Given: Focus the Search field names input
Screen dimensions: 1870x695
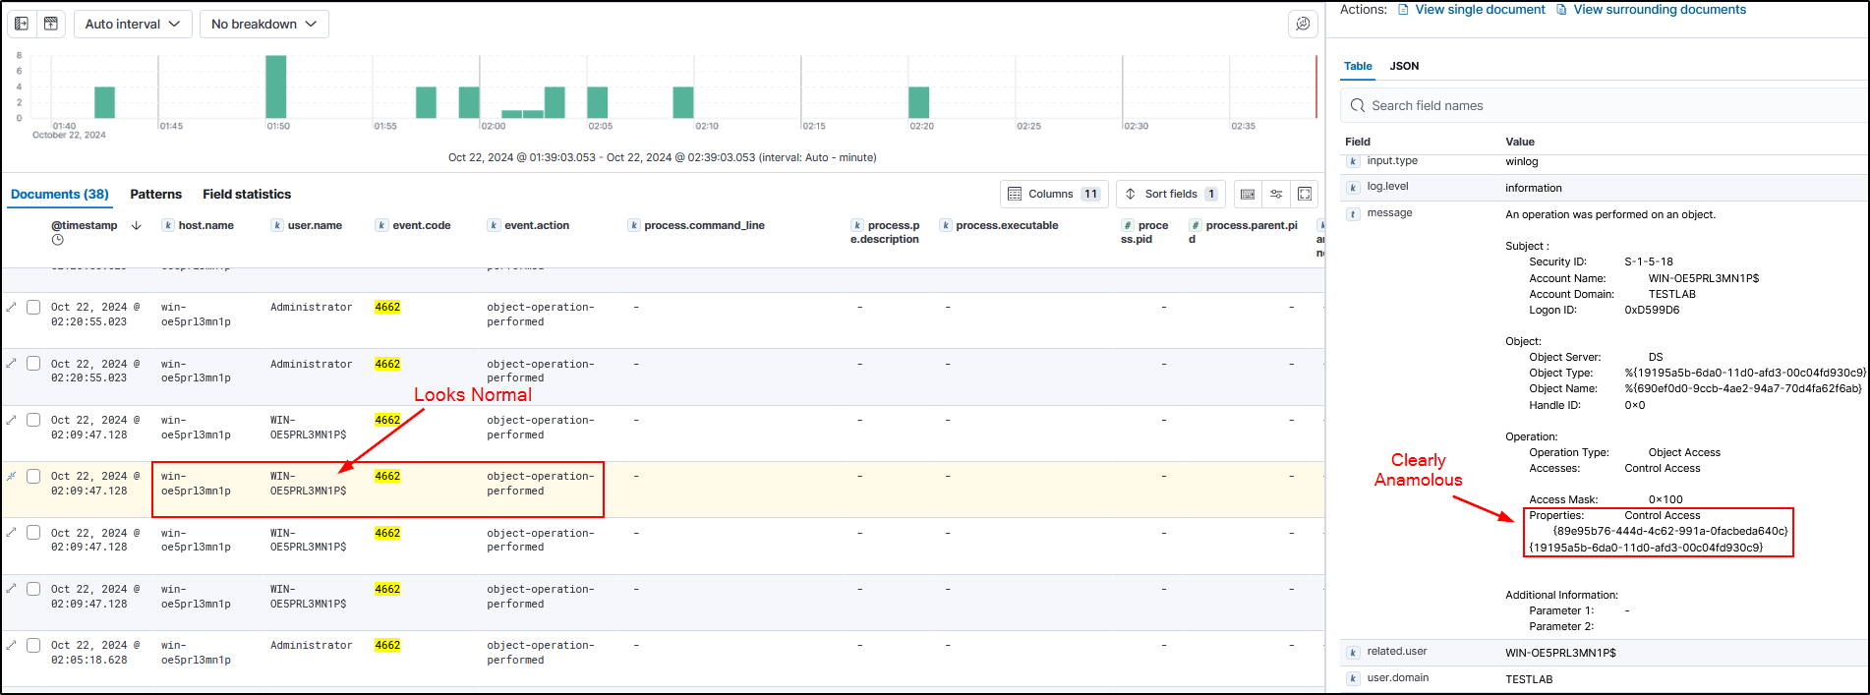Looking at the screenshot, I should click(x=1603, y=105).
